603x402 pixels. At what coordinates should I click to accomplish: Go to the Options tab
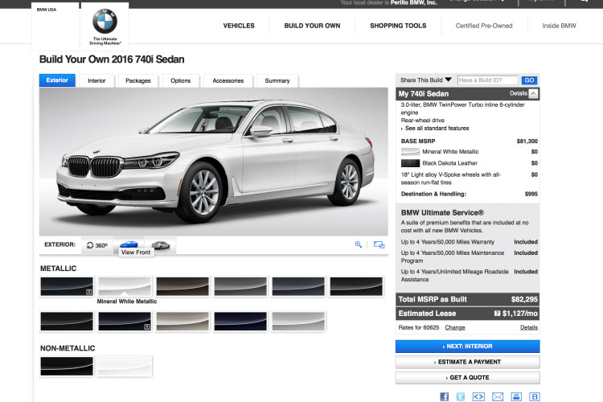180,80
